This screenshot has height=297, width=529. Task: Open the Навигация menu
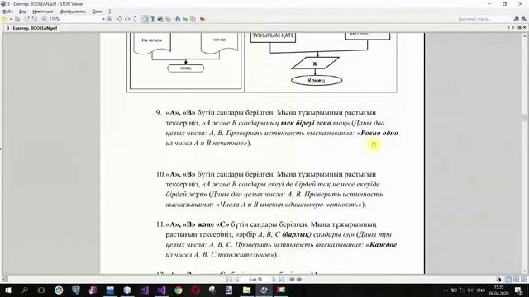coord(42,12)
